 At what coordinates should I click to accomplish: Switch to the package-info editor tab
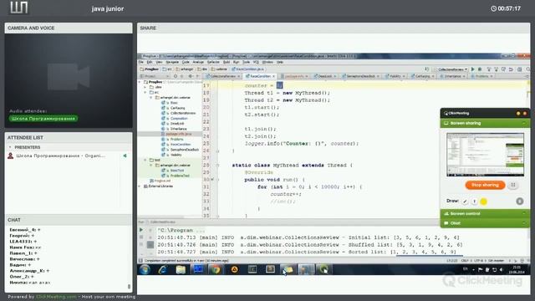(294, 76)
